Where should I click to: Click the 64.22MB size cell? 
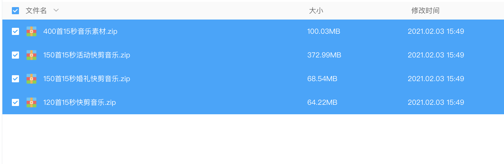click(322, 102)
